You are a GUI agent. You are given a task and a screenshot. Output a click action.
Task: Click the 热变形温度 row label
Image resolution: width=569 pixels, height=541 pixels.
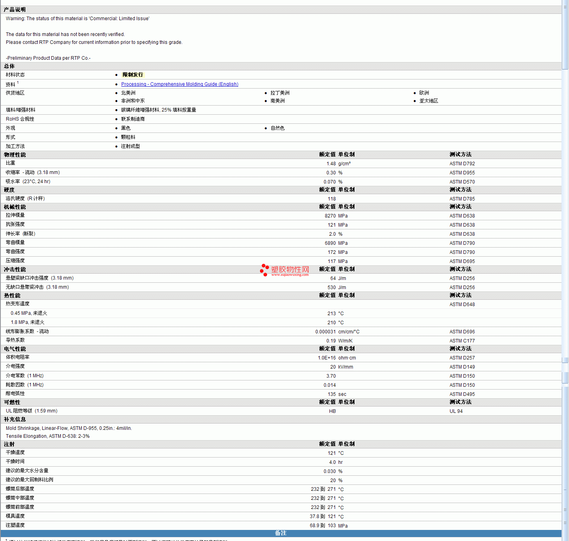(18, 304)
